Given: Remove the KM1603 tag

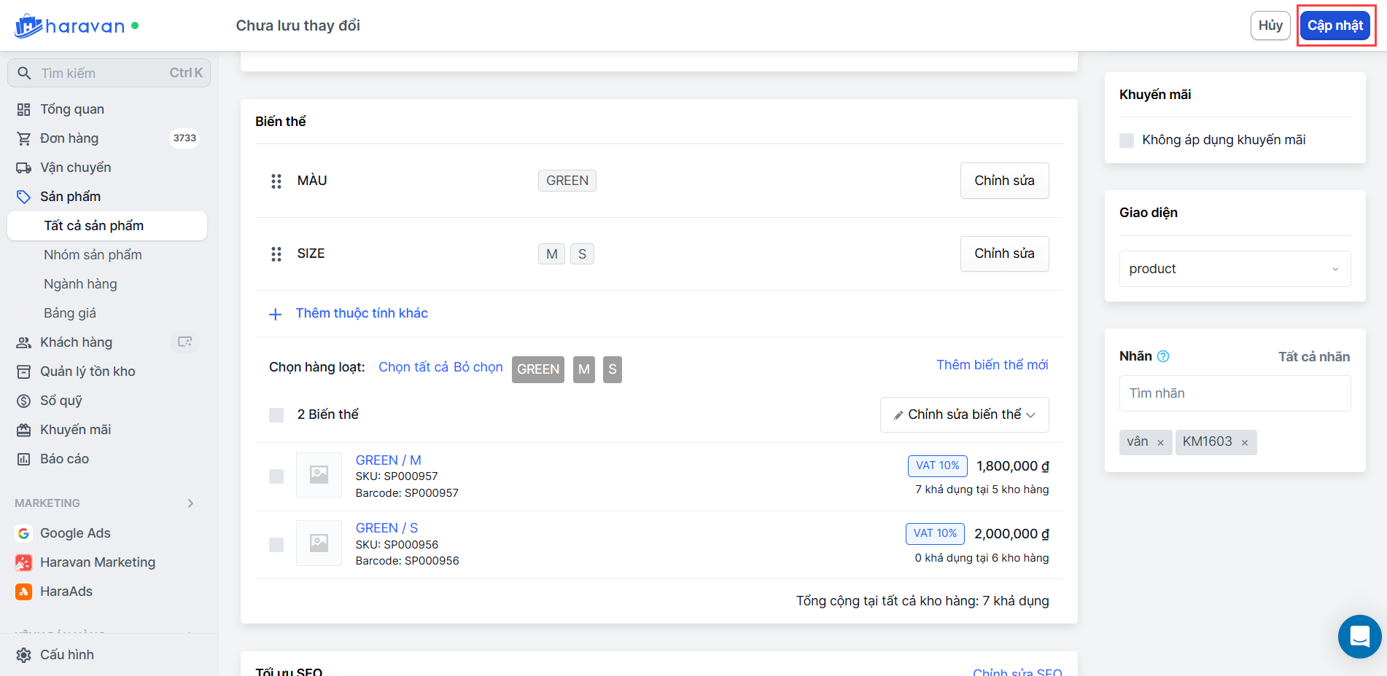Looking at the screenshot, I should point(1245,443).
